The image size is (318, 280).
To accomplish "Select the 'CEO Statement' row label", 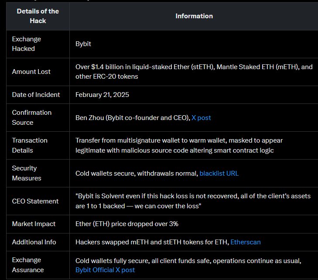I will (35, 201).
